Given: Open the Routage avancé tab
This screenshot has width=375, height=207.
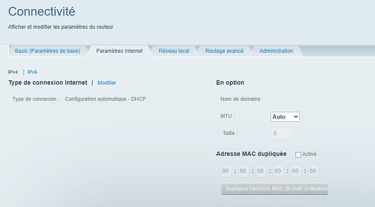Looking at the screenshot, I should coord(224,51).
